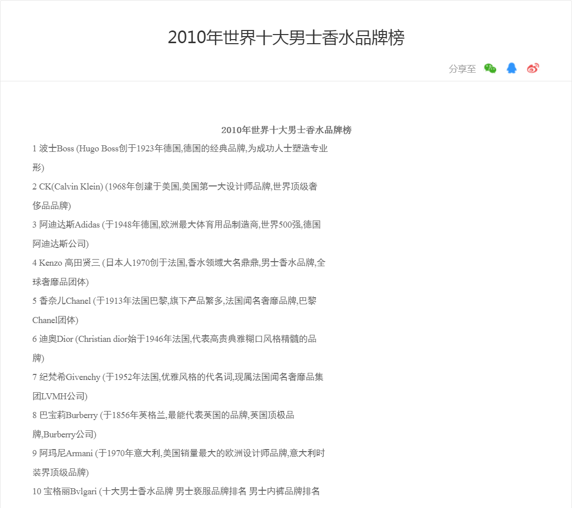This screenshot has height=508, width=572.
Task: Select the line starting 8 巴宝莉Burberry
Action: [x=163, y=416]
